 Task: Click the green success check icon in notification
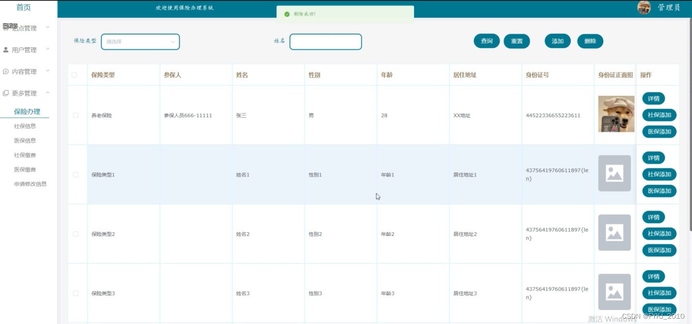(x=287, y=14)
